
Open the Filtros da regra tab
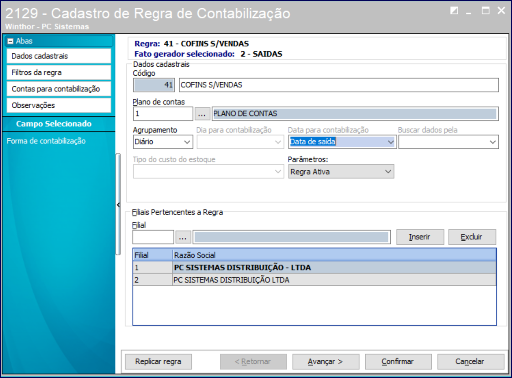coord(59,72)
